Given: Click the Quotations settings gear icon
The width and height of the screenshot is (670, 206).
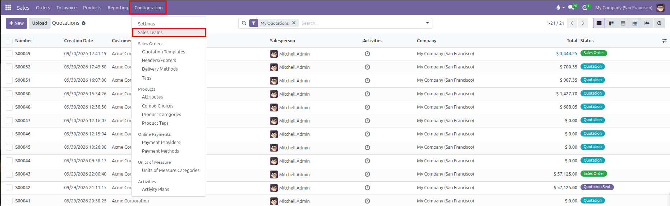Looking at the screenshot, I should pos(84,23).
